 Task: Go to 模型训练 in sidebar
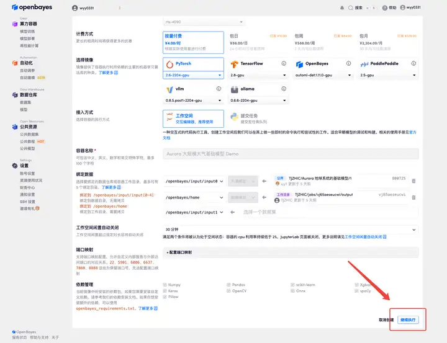27,32
